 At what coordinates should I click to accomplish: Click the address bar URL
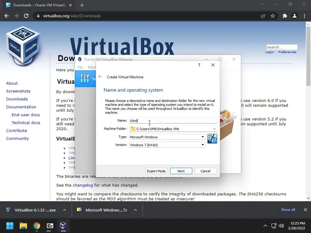click(72, 16)
